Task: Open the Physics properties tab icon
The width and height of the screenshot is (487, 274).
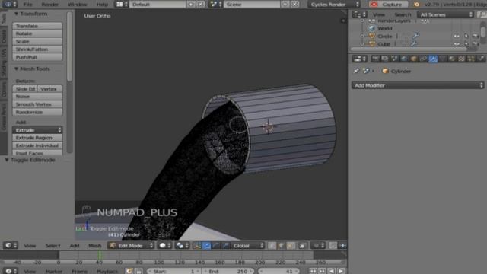Action: point(481,59)
